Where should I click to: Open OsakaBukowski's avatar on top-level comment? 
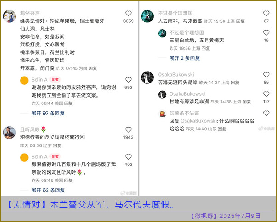click(x=147, y=77)
